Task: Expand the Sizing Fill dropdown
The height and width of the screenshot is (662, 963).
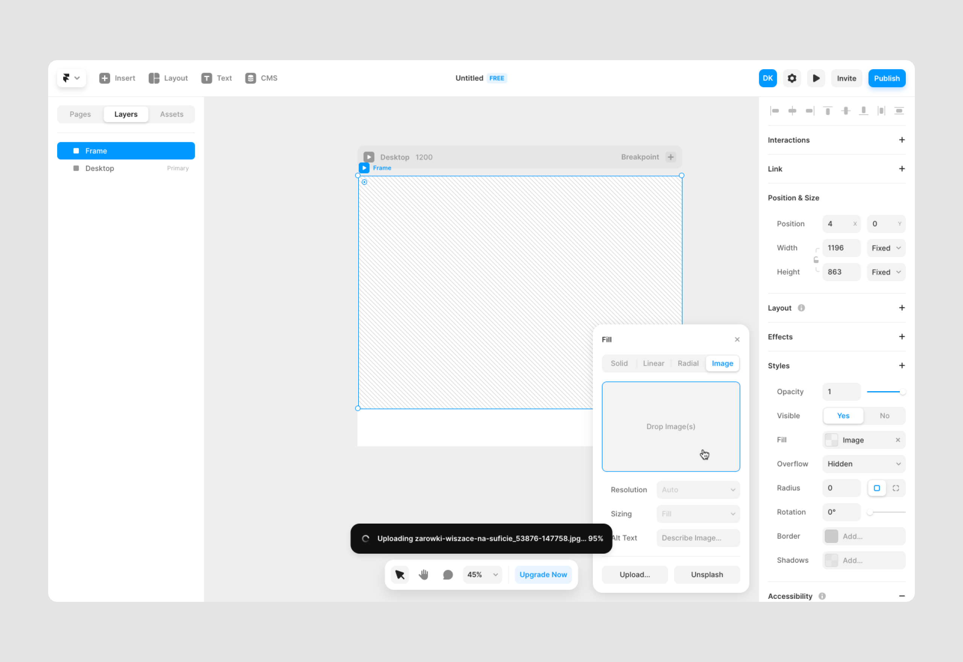Action: pos(699,513)
